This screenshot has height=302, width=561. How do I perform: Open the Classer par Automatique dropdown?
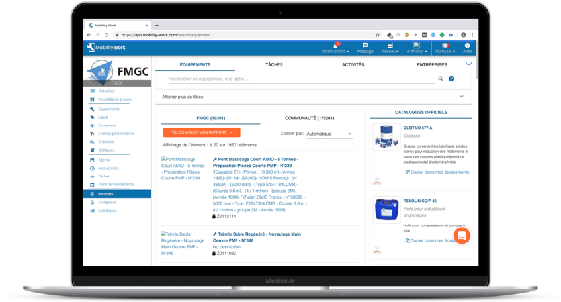click(x=329, y=134)
